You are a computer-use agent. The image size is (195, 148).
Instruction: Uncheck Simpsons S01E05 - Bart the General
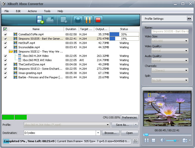(5, 39)
